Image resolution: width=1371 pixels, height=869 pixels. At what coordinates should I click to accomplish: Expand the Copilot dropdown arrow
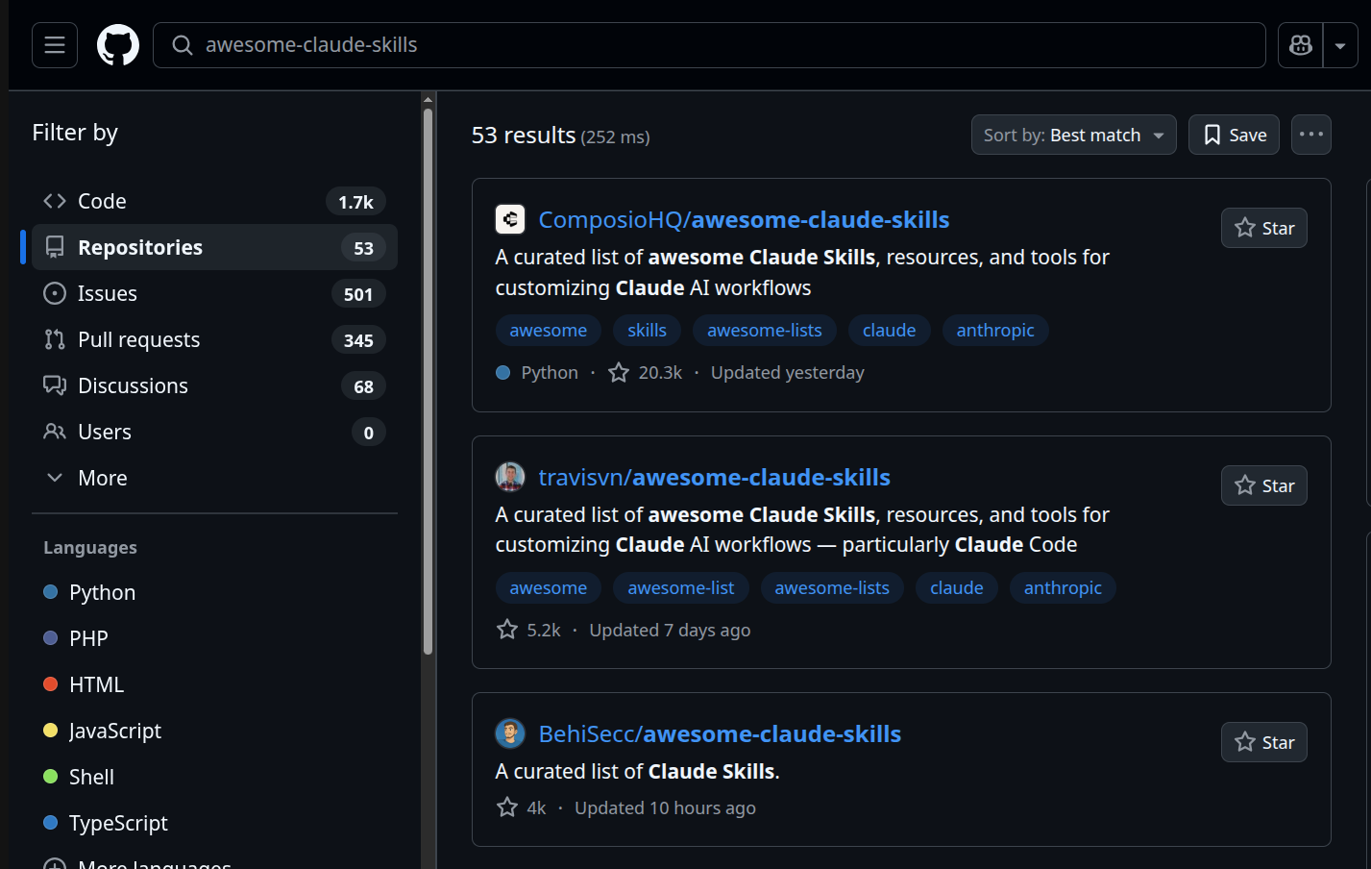[x=1340, y=45]
